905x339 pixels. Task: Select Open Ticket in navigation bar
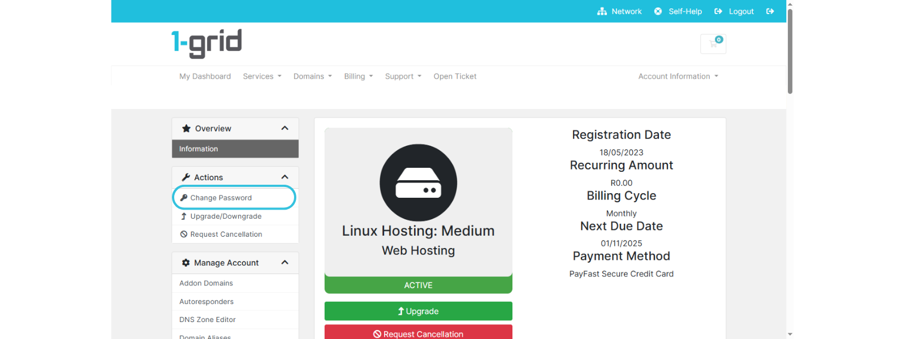coord(455,76)
